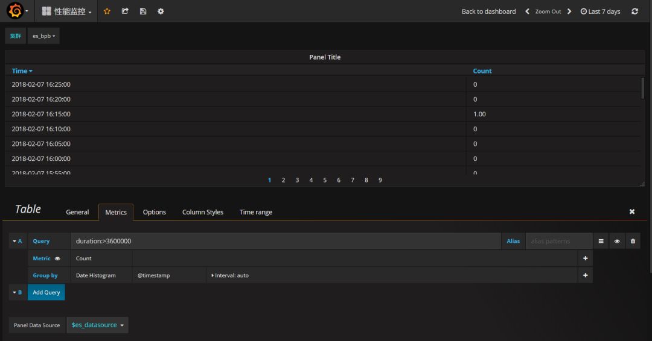This screenshot has width=652, height=341.
Task: Expand the Interval: auto options
Action: (x=230, y=275)
